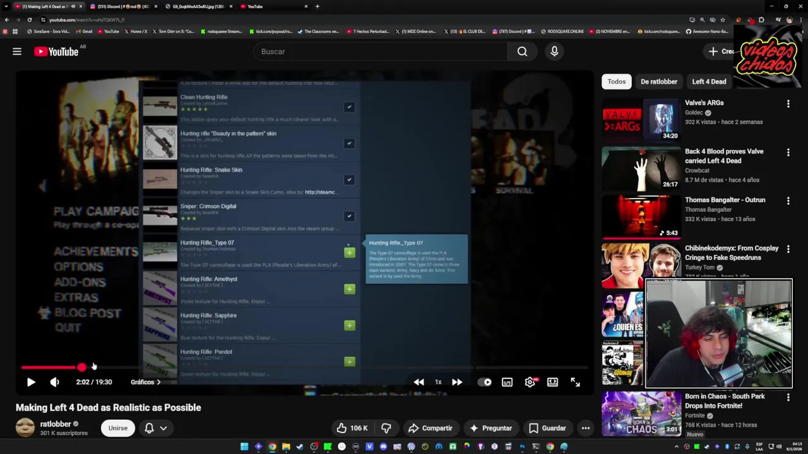Open the notification bell dropdown
Screen dimensions: 808x454
click(x=155, y=428)
